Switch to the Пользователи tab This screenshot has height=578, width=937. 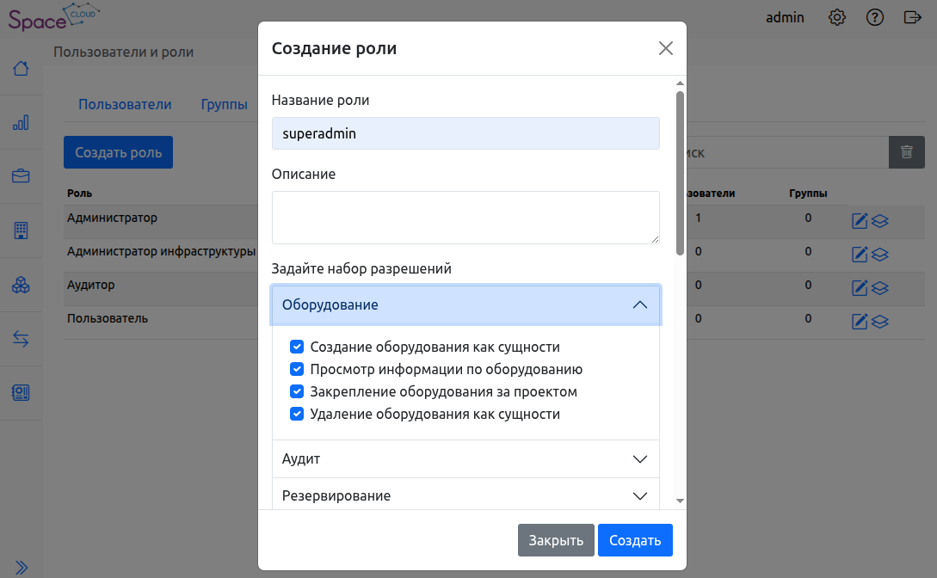[125, 104]
